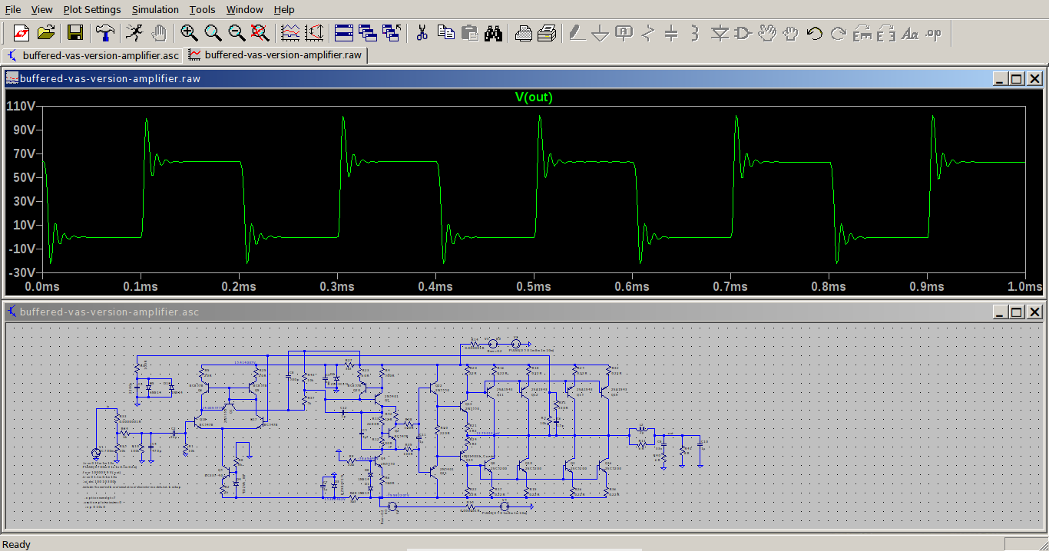Click the 0.5ms time axis label
Image resolution: width=1049 pixels, height=551 pixels.
tap(534, 287)
